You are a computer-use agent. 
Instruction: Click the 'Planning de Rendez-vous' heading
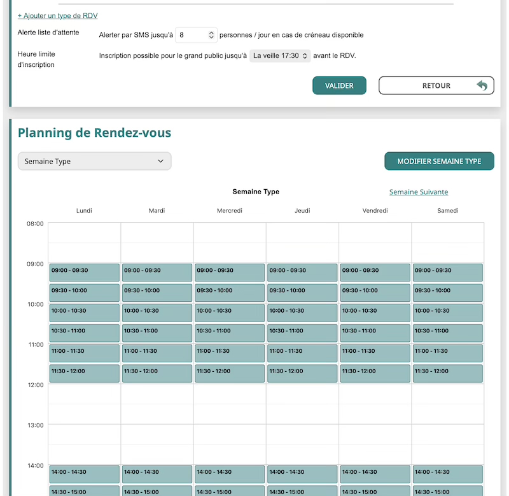coord(94,132)
